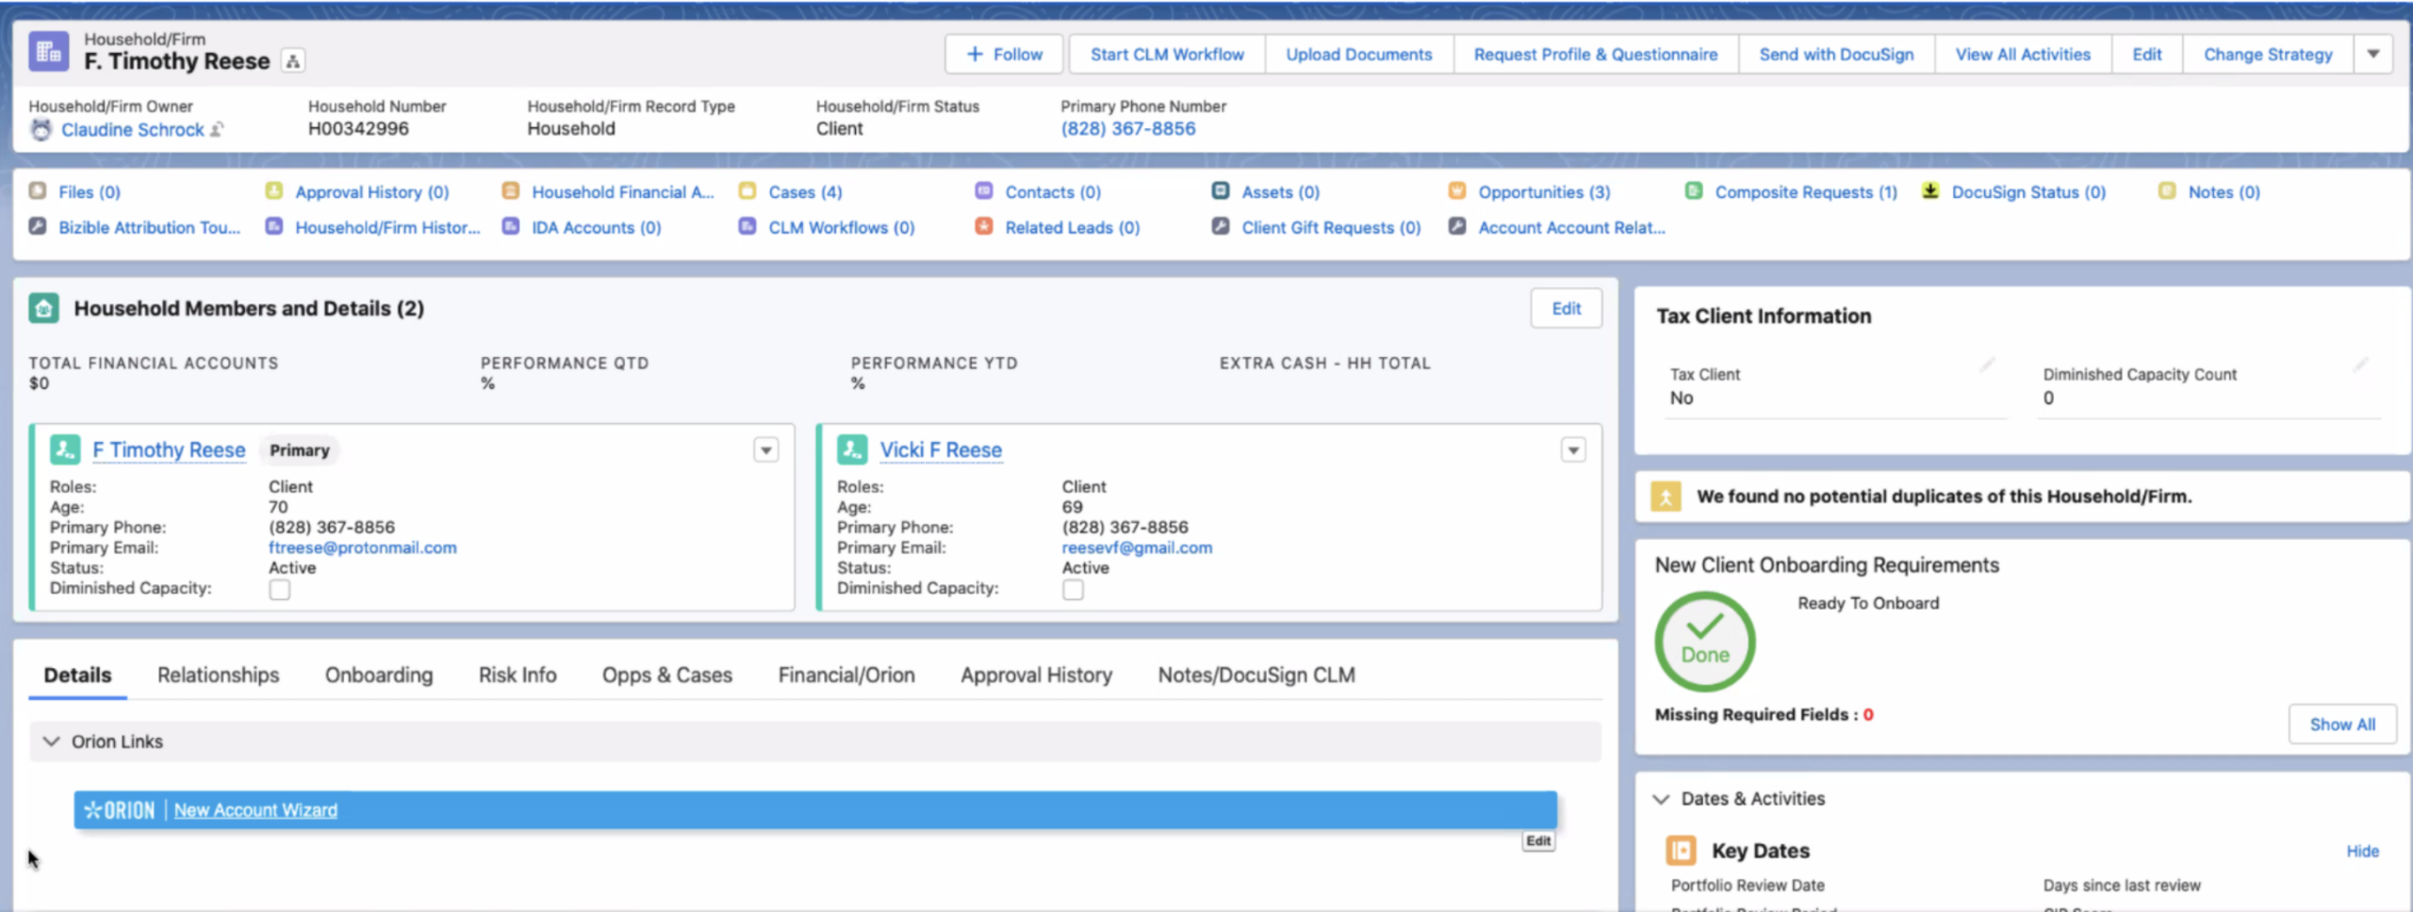Click the change owner icon by Claudine Schrock

coord(218,130)
